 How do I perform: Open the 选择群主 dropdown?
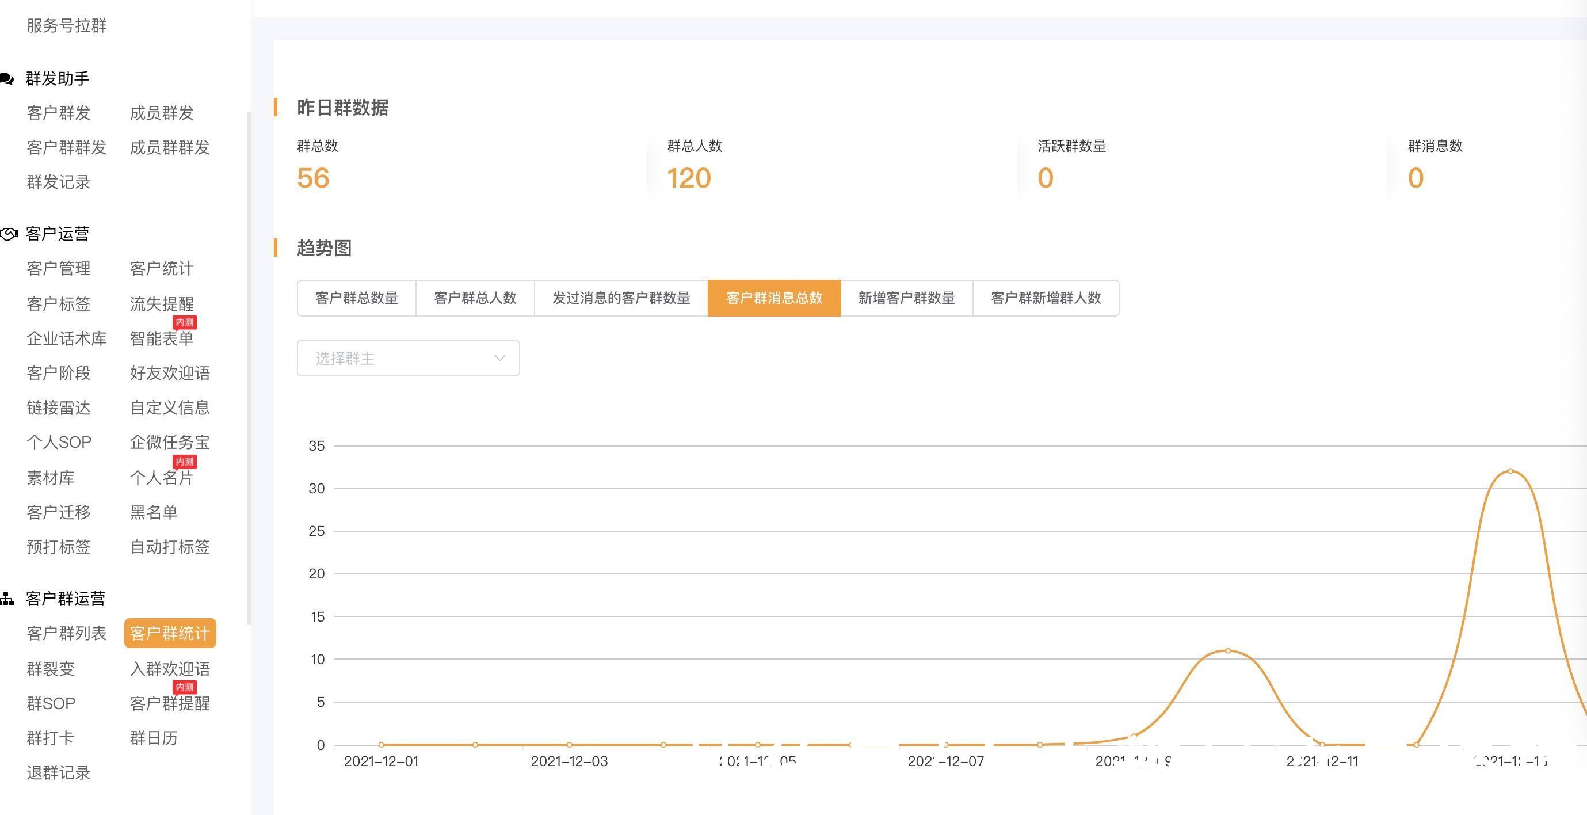pos(408,358)
